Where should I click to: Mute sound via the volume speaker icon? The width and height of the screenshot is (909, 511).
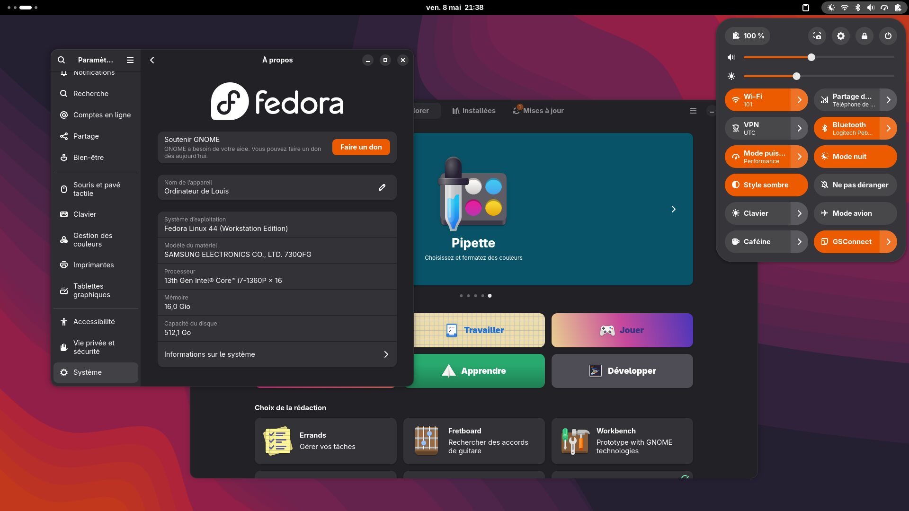(x=731, y=57)
